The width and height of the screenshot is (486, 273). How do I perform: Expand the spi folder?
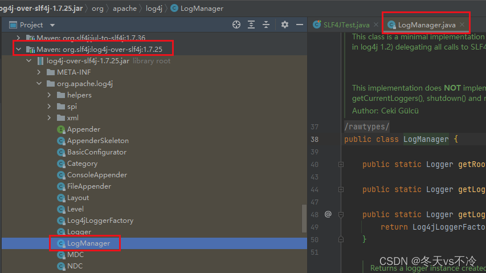coord(49,106)
